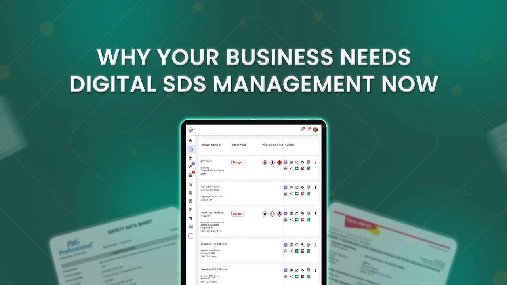Click the purple AI icon for Ammonia Inhalant
Image resolution: width=507 pixels, height=285 pixels.
286,214
